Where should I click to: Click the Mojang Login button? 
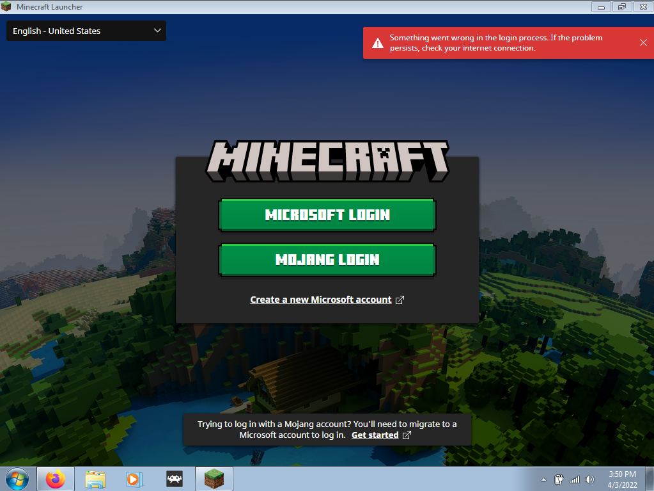tap(327, 260)
